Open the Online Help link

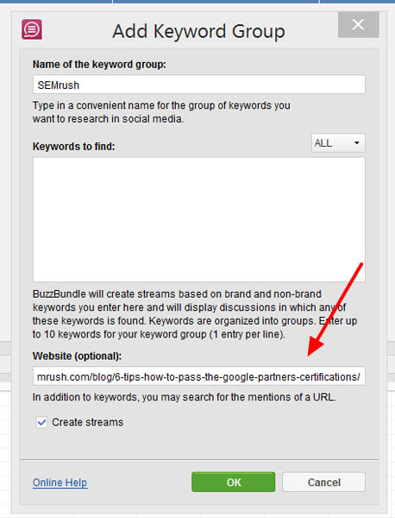click(60, 483)
